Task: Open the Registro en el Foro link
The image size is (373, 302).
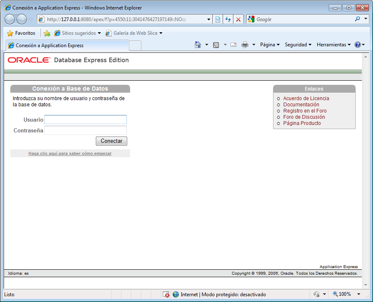Action: pos(305,111)
